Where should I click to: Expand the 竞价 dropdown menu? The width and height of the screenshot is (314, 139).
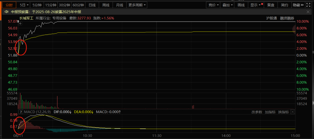click(213, 5)
